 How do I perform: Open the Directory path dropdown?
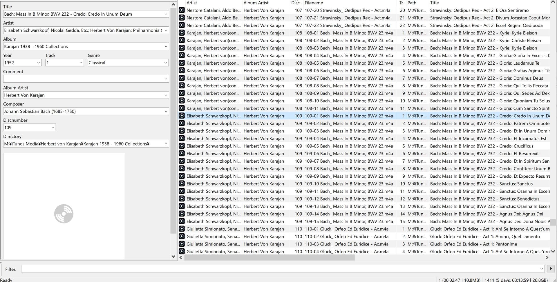click(166, 144)
